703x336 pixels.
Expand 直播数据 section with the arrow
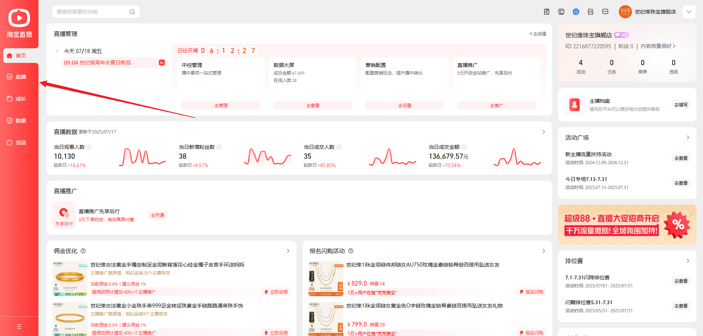click(x=543, y=132)
